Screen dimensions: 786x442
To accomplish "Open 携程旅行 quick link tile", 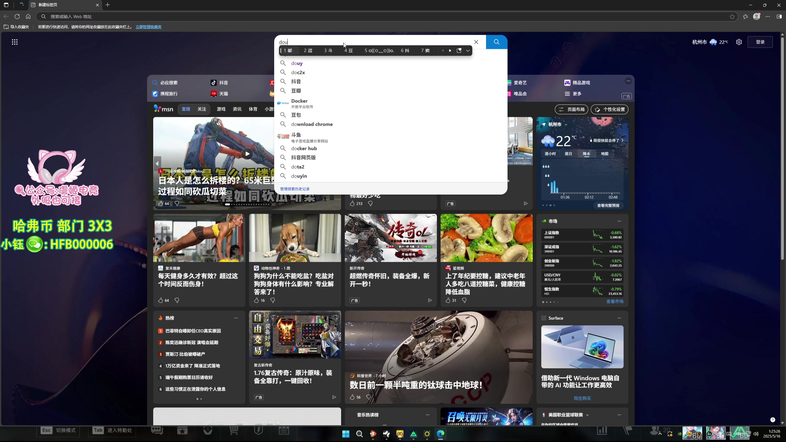I will click(165, 94).
